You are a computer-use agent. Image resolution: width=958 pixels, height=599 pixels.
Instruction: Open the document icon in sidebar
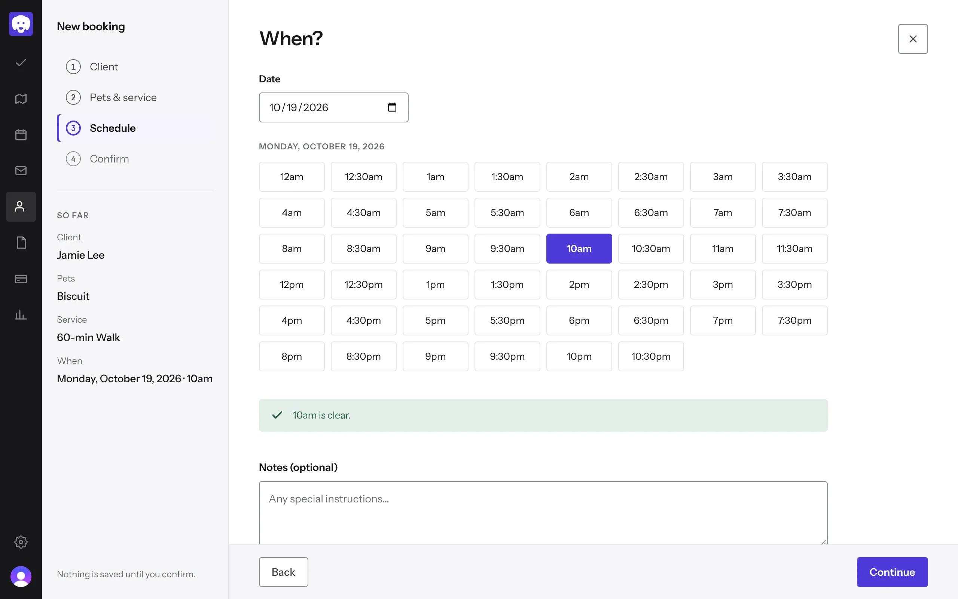pyautogui.click(x=21, y=243)
